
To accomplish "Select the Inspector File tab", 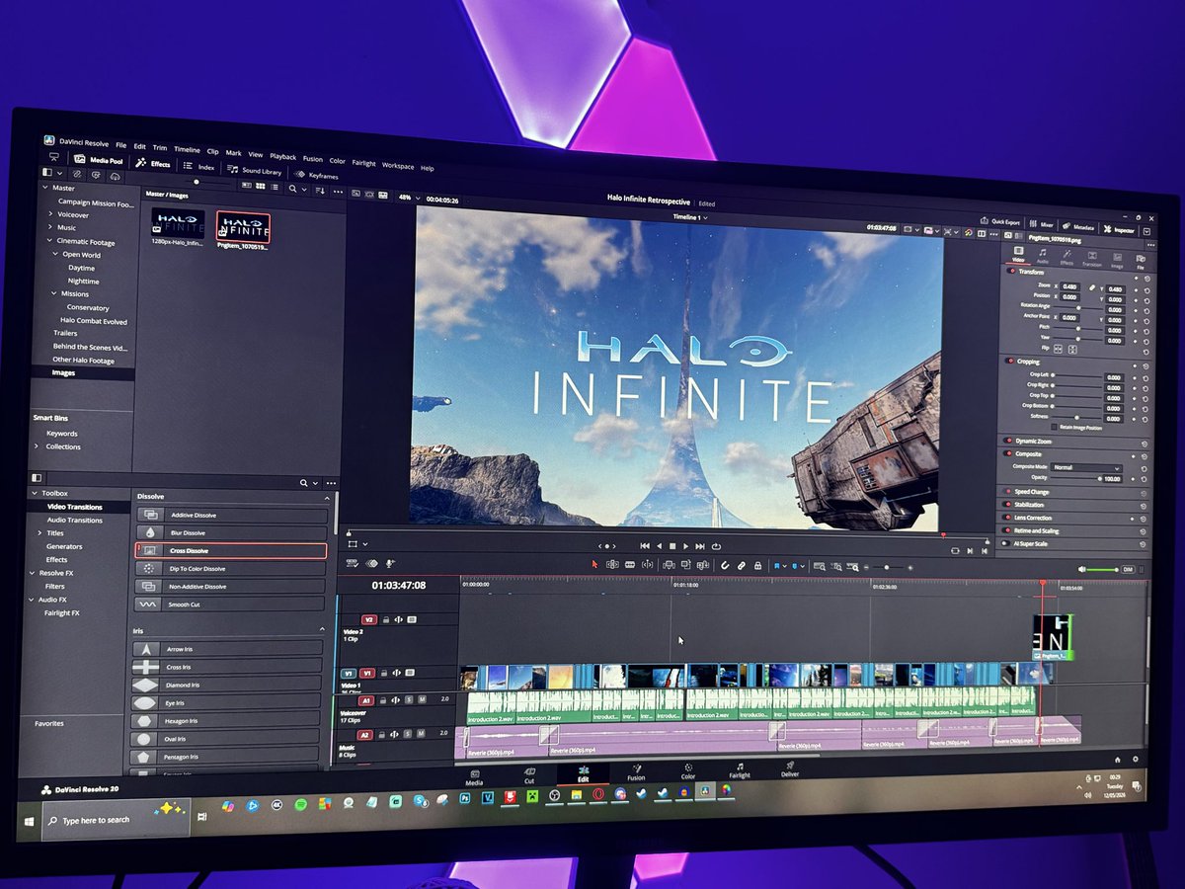I will pyautogui.click(x=1140, y=264).
